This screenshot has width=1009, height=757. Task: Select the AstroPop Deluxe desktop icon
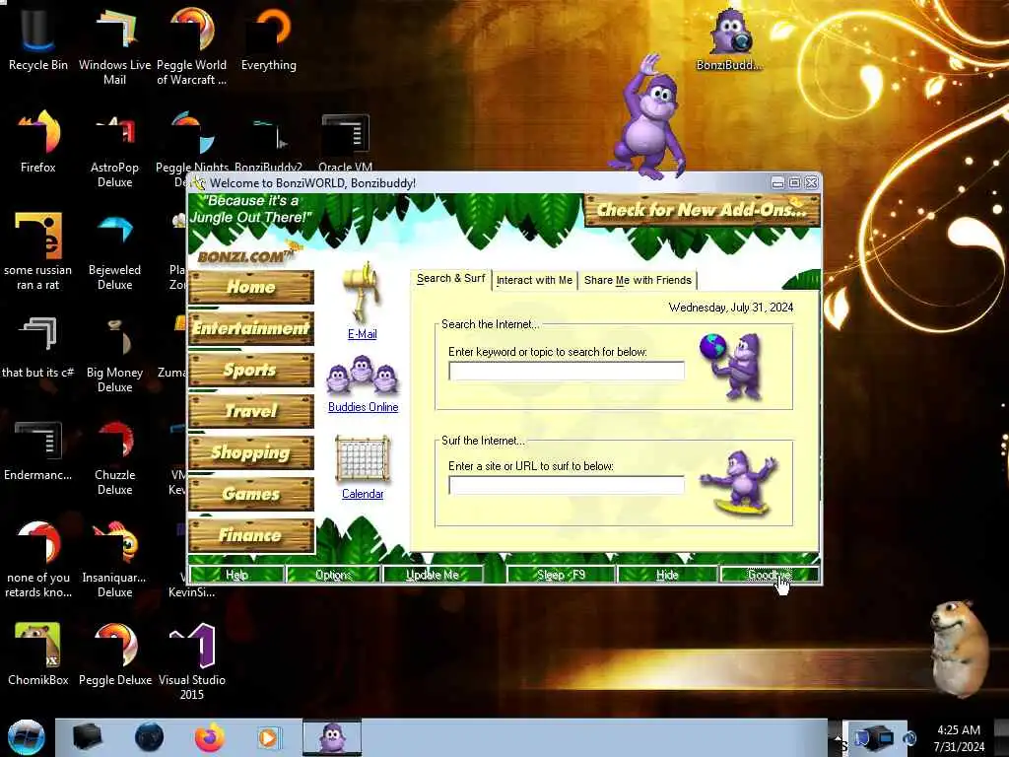pos(114,150)
